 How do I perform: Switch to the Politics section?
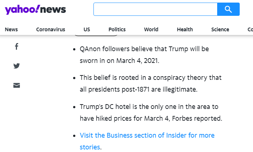click(117, 29)
